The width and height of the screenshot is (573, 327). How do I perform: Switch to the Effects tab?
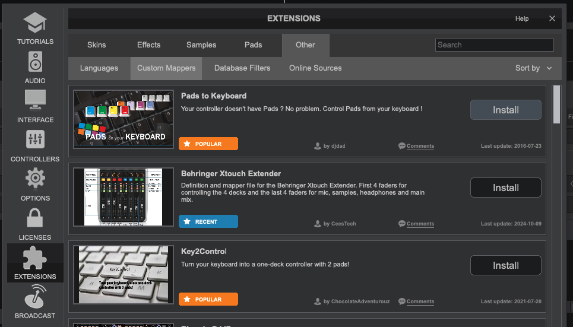[148, 45]
